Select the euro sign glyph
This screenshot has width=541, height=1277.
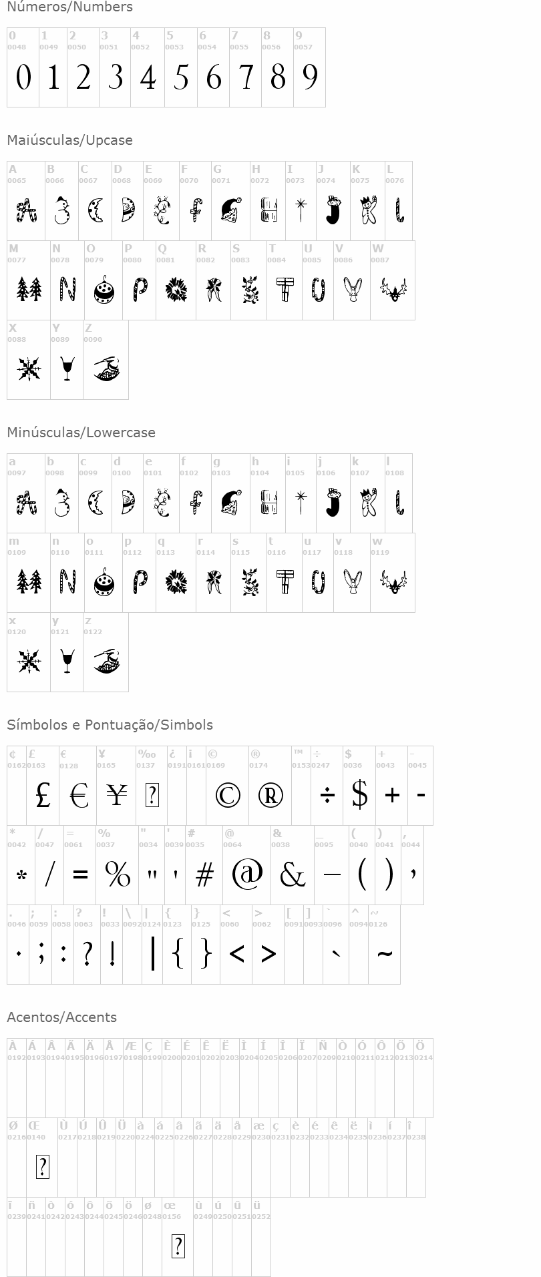[79, 795]
